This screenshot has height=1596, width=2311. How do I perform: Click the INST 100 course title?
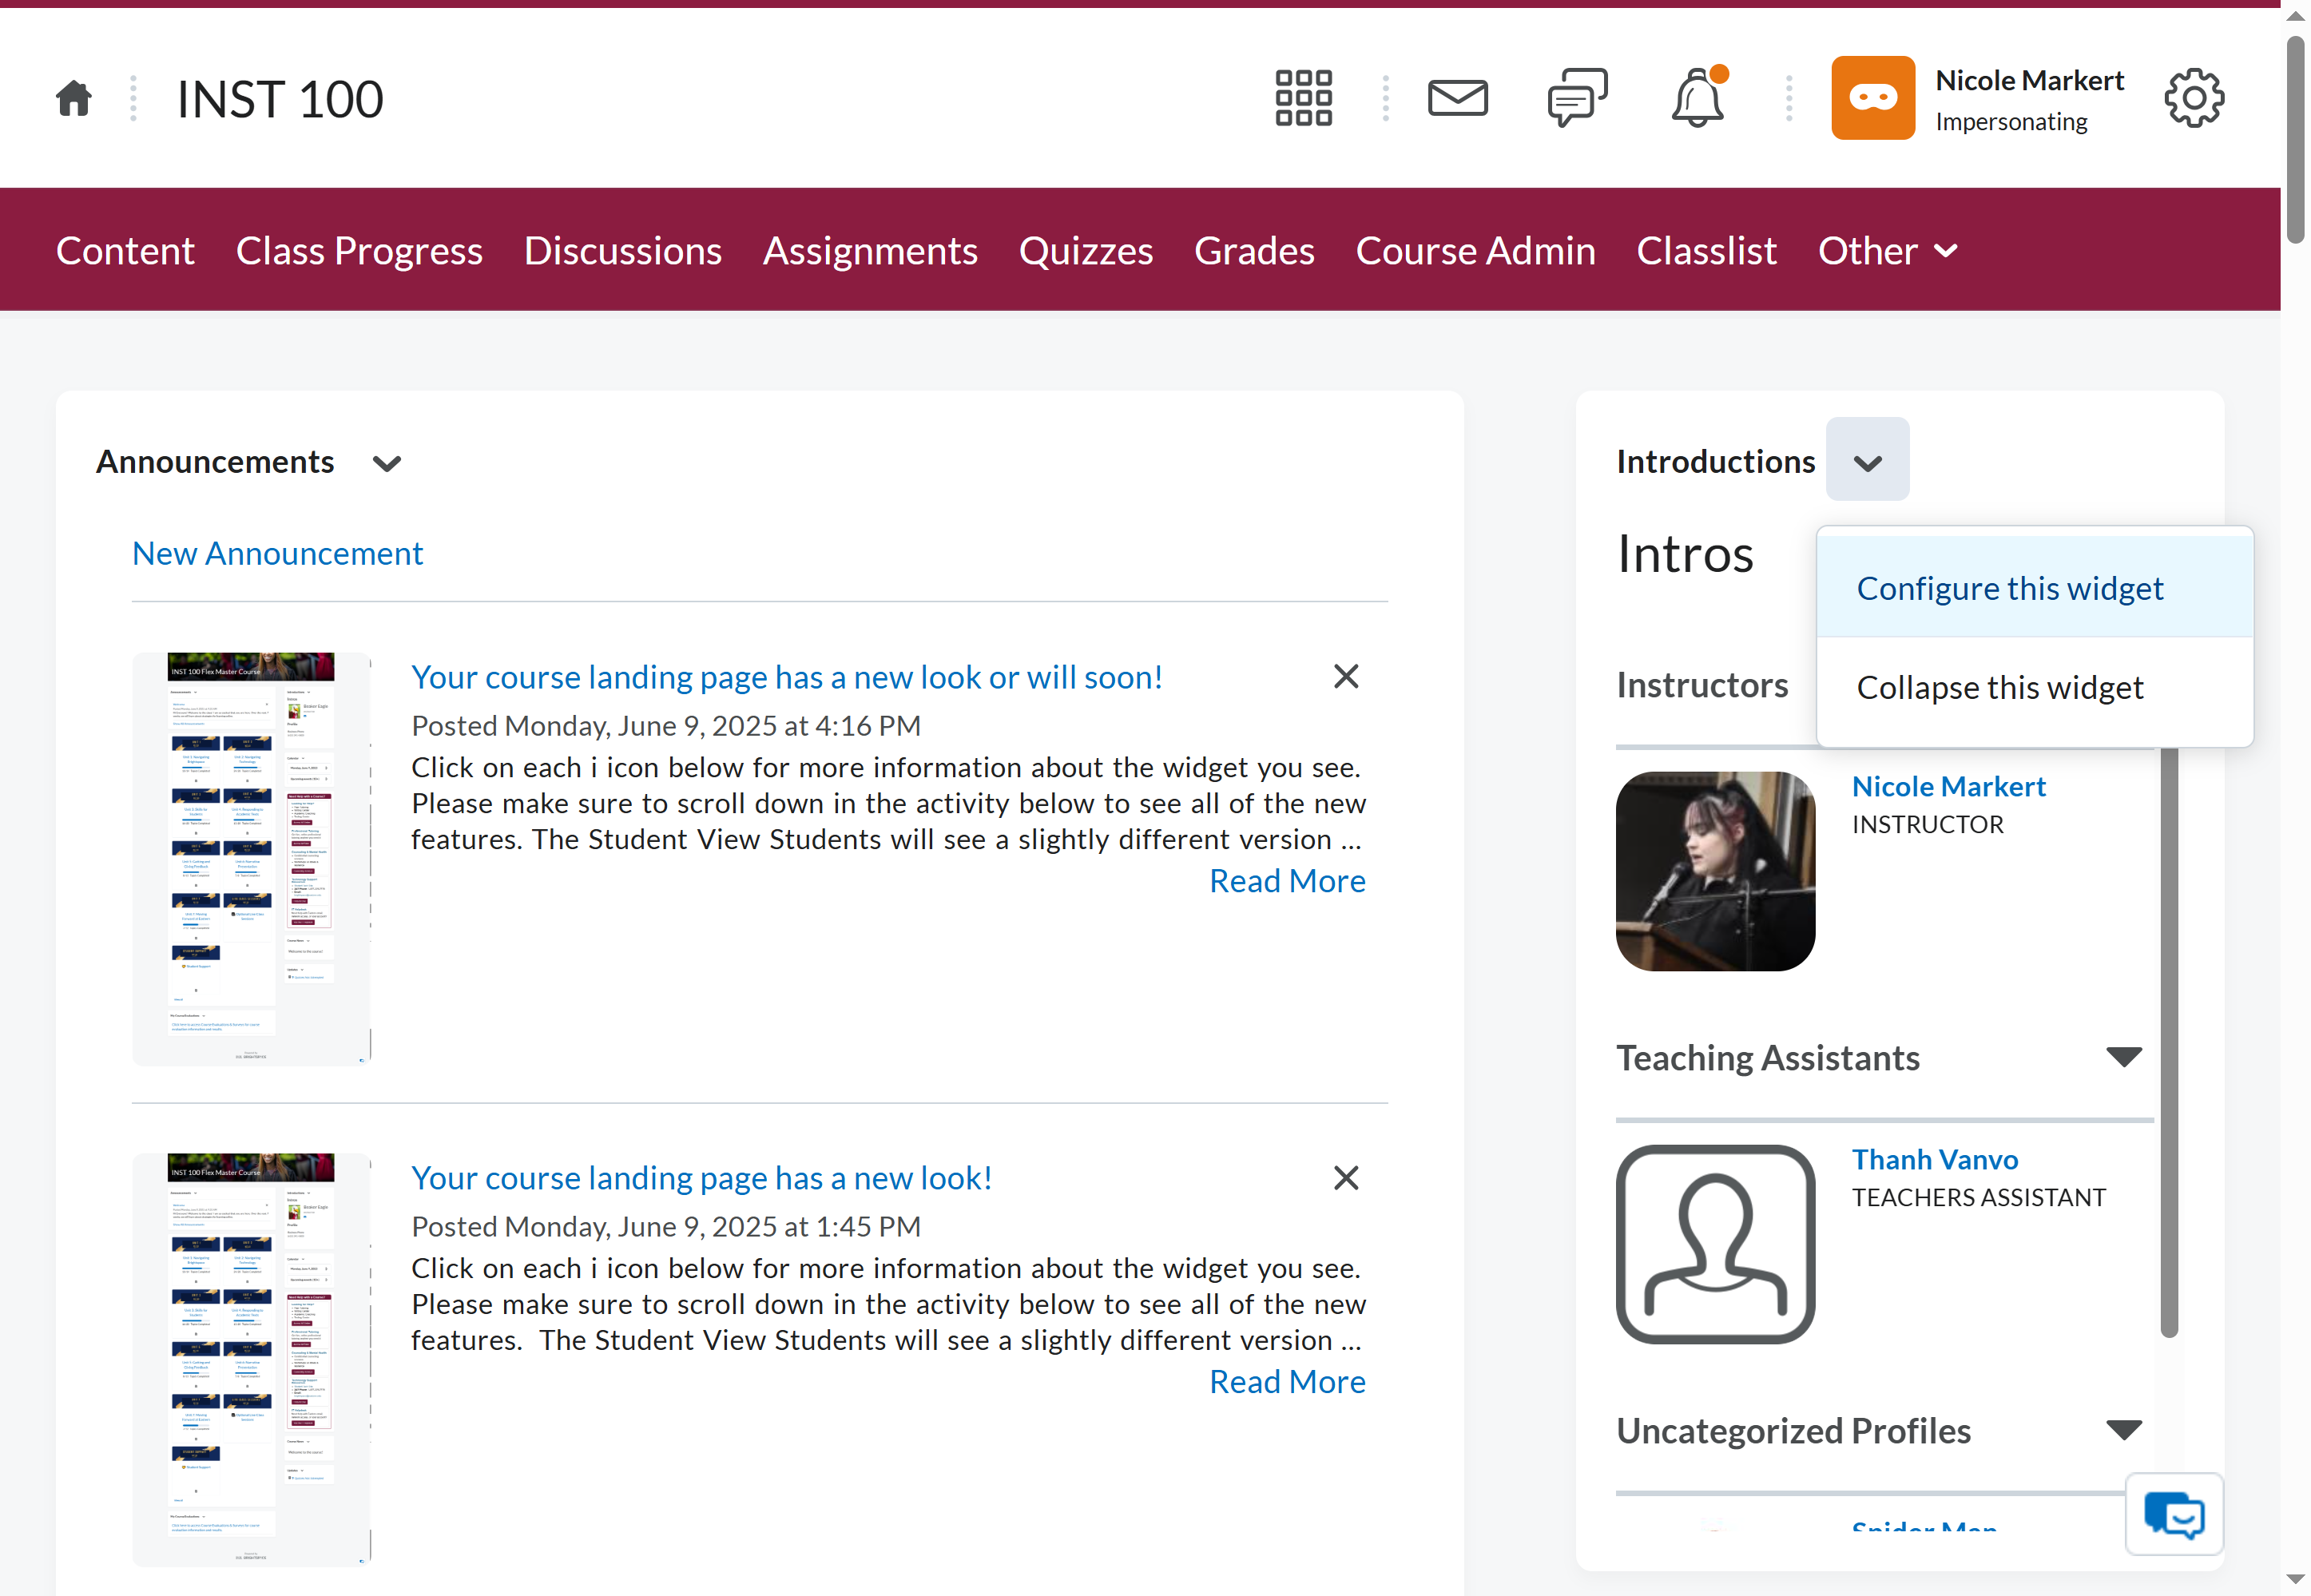[280, 99]
